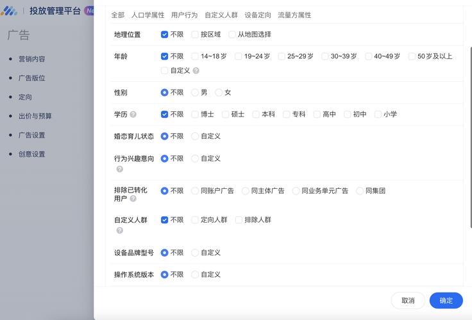Check the 14~18岁 age option
Viewport: 472px width, 320px height.
pos(195,56)
